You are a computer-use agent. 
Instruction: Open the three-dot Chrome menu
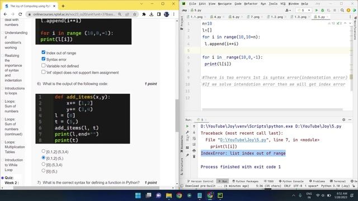point(174,14)
